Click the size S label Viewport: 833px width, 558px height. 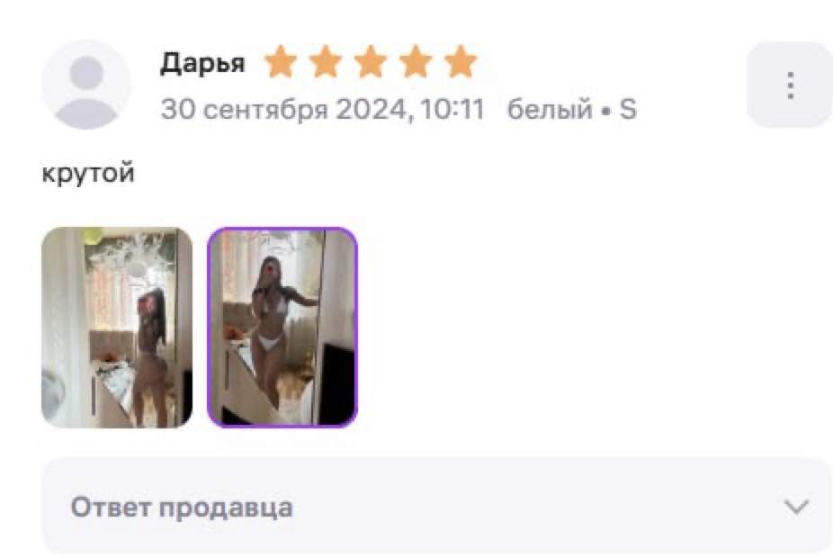click(627, 109)
